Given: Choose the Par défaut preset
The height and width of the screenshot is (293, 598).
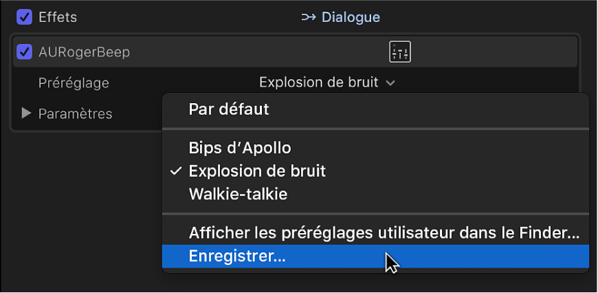Looking at the screenshot, I should click(x=229, y=109).
